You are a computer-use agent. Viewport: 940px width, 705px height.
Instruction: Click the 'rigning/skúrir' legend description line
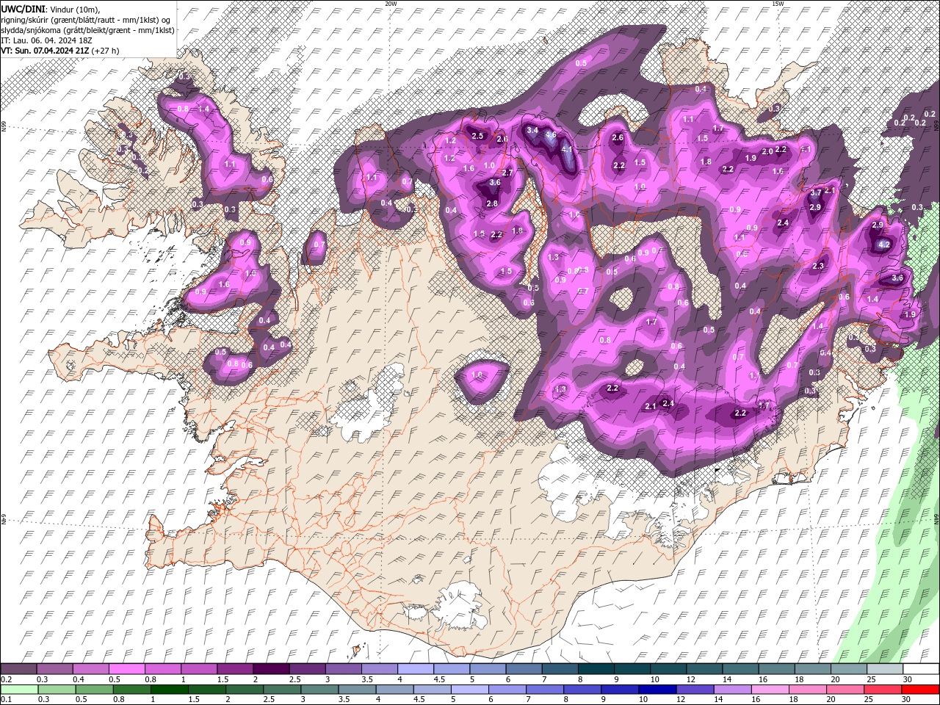pos(86,20)
